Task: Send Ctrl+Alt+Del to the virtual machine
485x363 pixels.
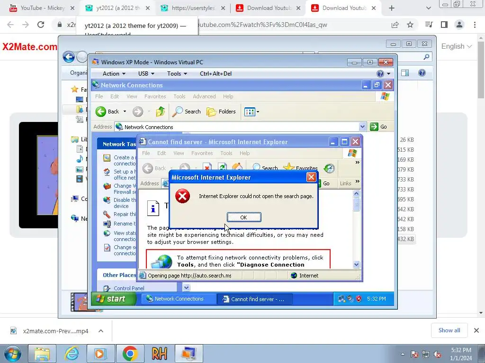Action: [216, 73]
